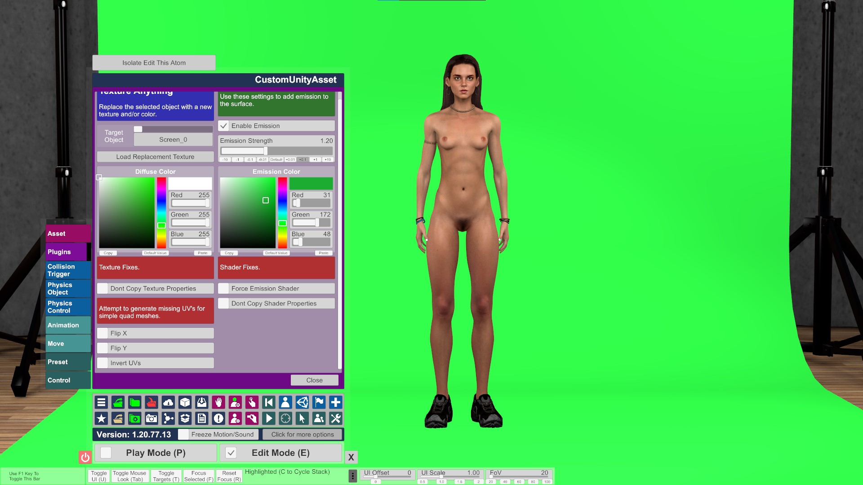Click the cloud download hub icon
Viewport: 863px width, 485px height.
coord(168,402)
